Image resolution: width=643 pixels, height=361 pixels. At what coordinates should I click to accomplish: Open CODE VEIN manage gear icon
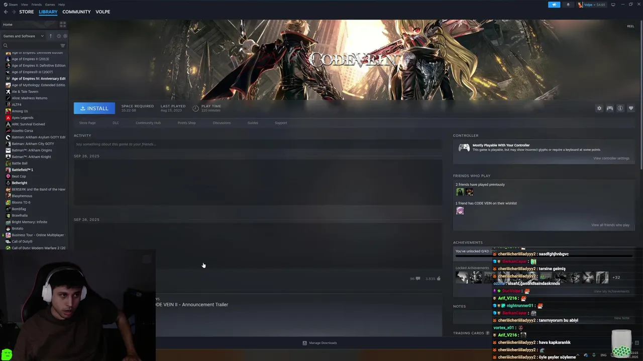pyautogui.click(x=599, y=108)
